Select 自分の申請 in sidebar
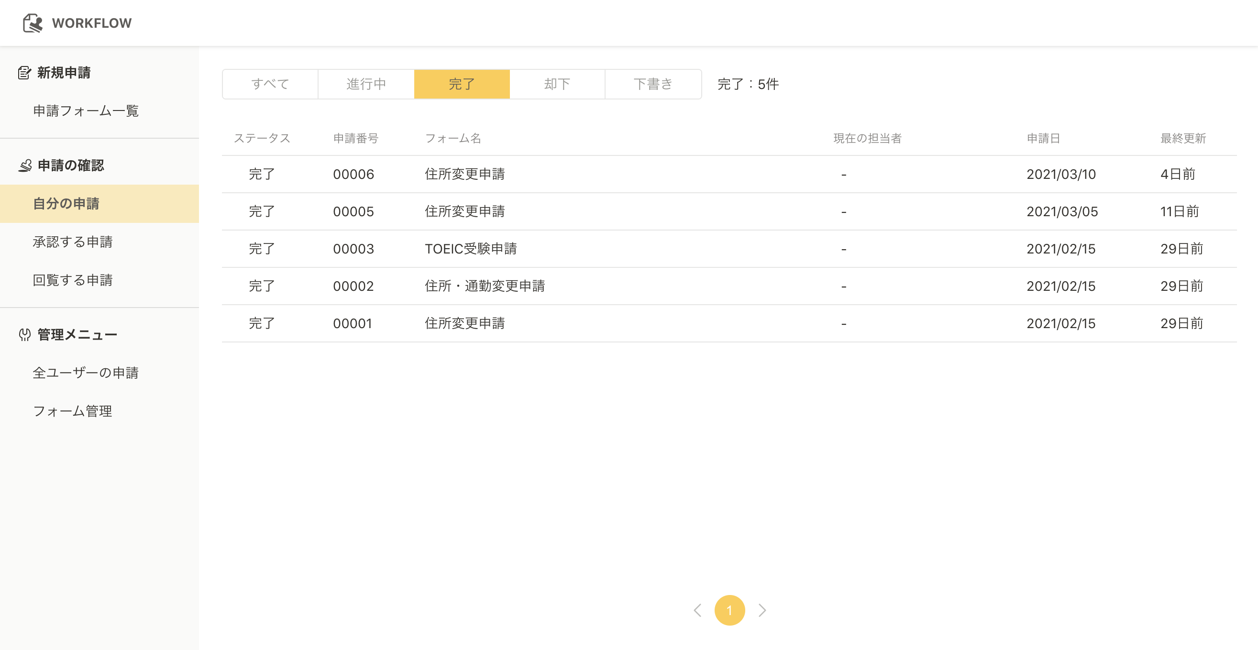The width and height of the screenshot is (1258, 650). (66, 204)
